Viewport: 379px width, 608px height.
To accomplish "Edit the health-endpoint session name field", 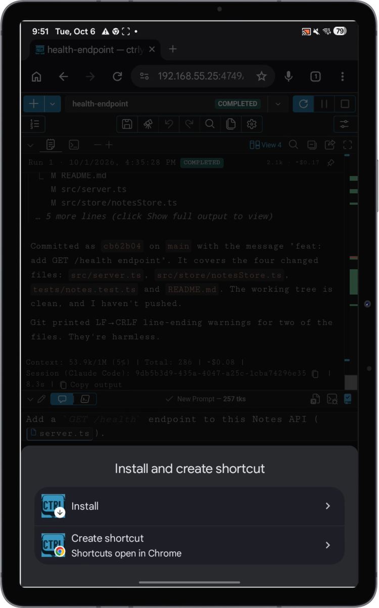I will tap(139, 104).
